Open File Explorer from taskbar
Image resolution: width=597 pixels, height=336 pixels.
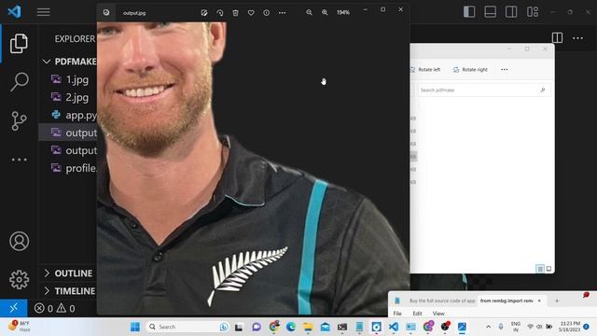point(308,327)
